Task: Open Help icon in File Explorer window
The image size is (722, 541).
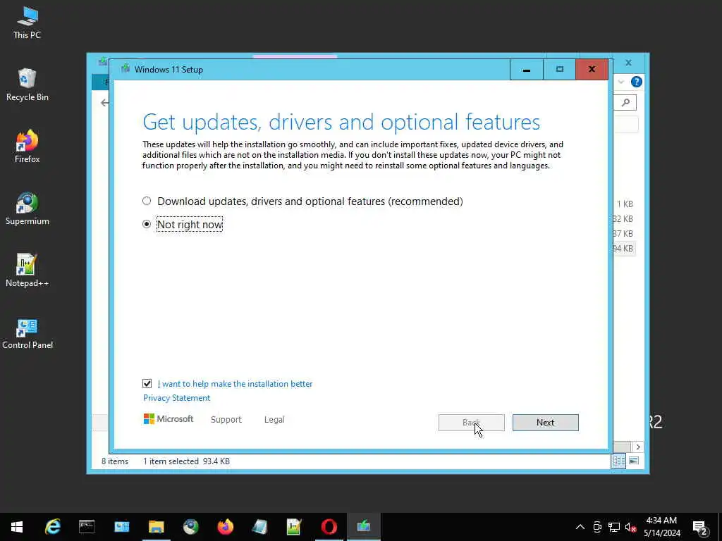Action: click(x=637, y=82)
